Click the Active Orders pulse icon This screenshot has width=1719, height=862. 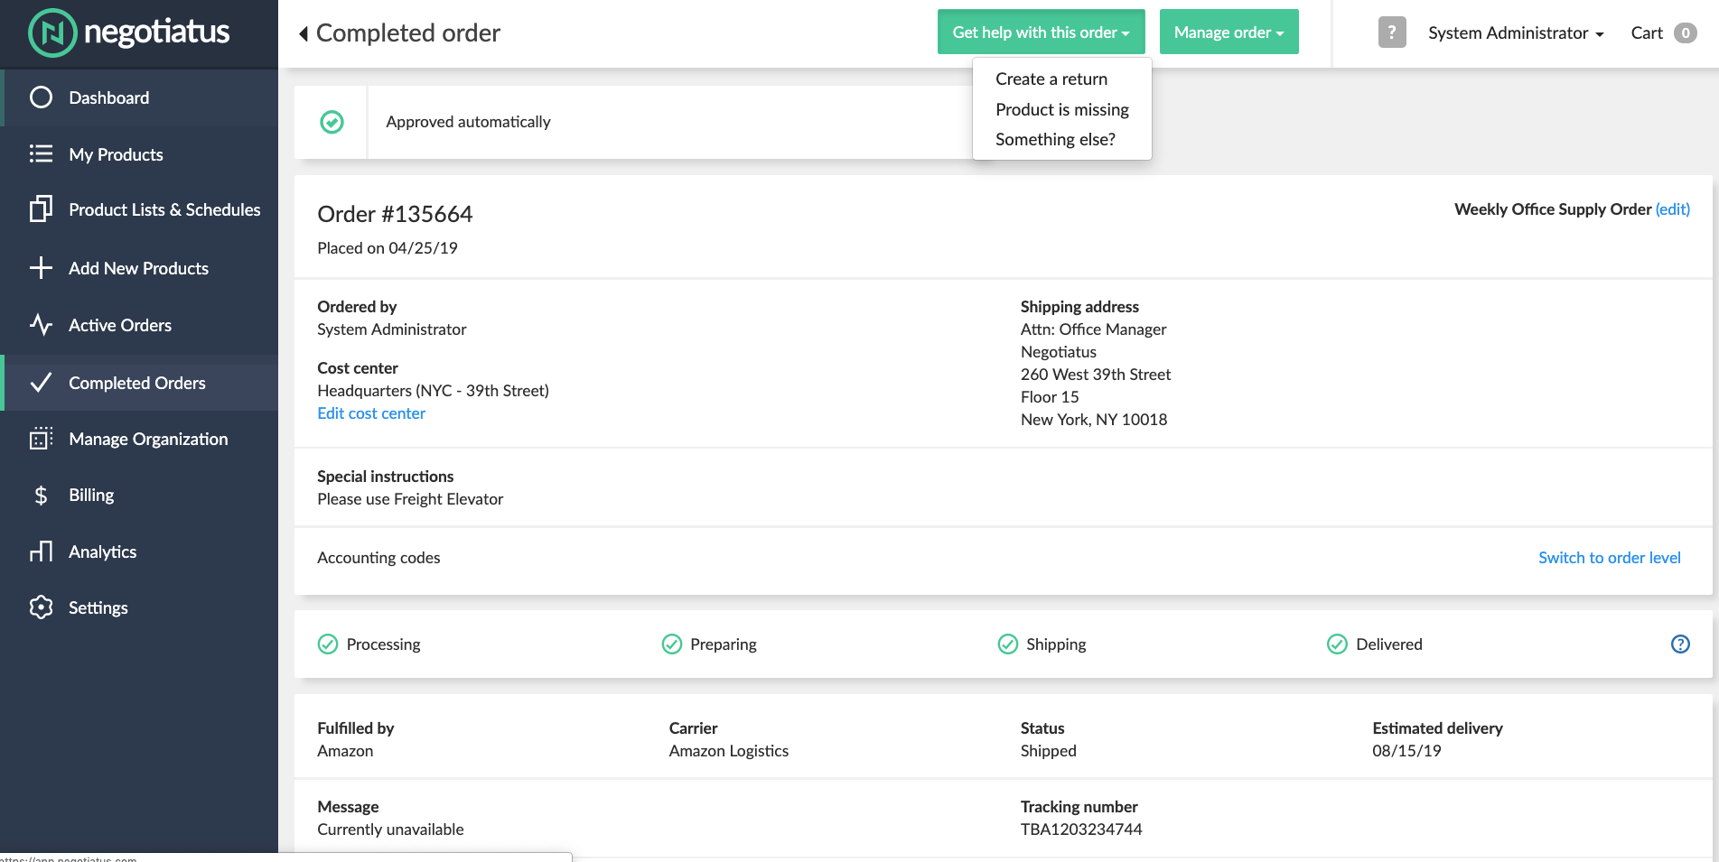pos(41,325)
